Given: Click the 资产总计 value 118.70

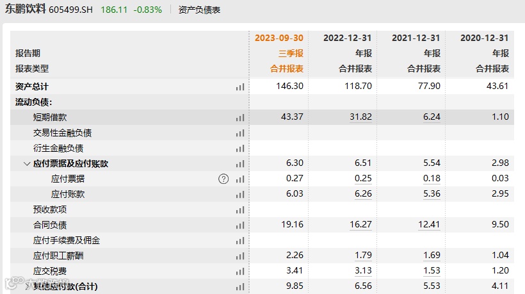Looking at the screenshot, I should pos(359,86).
